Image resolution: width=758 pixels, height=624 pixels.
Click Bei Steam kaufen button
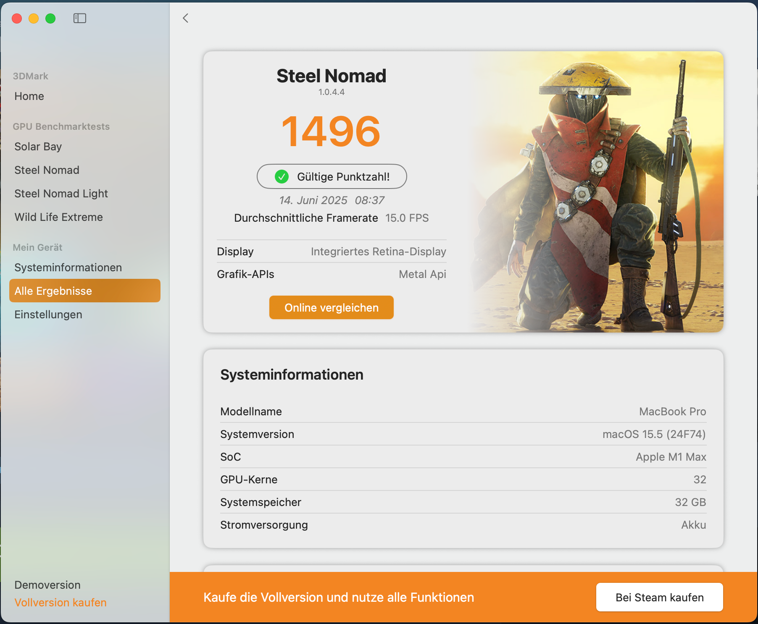659,597
